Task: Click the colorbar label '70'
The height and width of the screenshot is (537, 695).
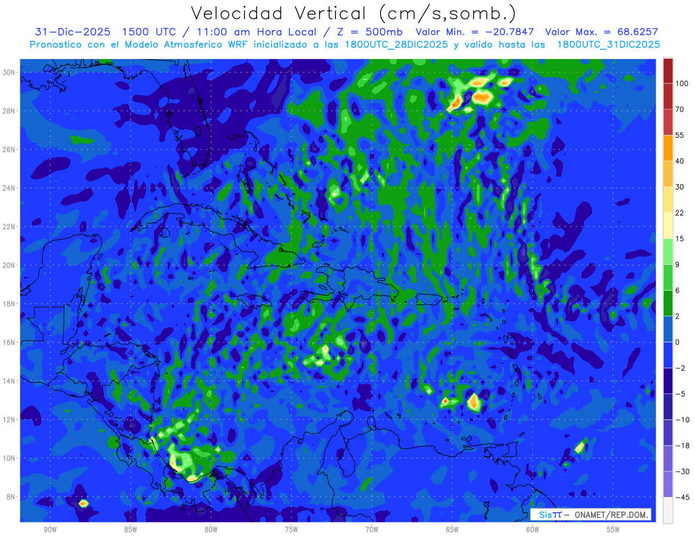Action: pos(680,109)
